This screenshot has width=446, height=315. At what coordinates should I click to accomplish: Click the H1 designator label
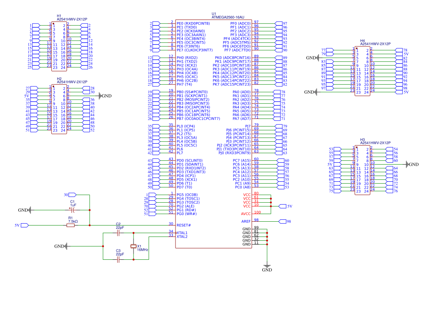pos(59,16)
